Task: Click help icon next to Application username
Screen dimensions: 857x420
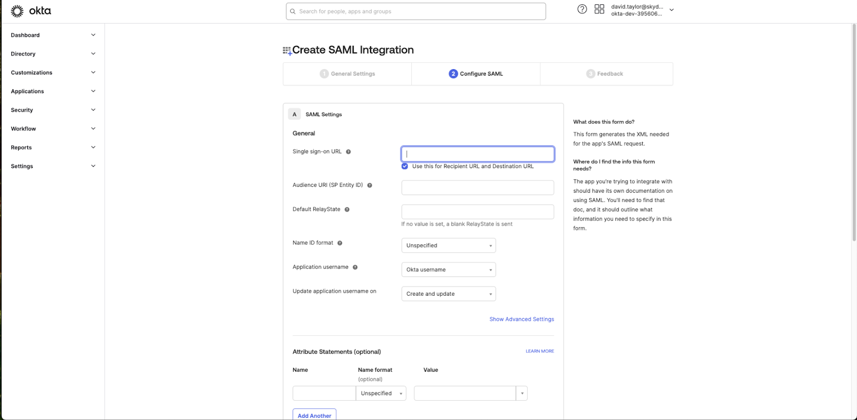Action: click(x=355, y=267)
